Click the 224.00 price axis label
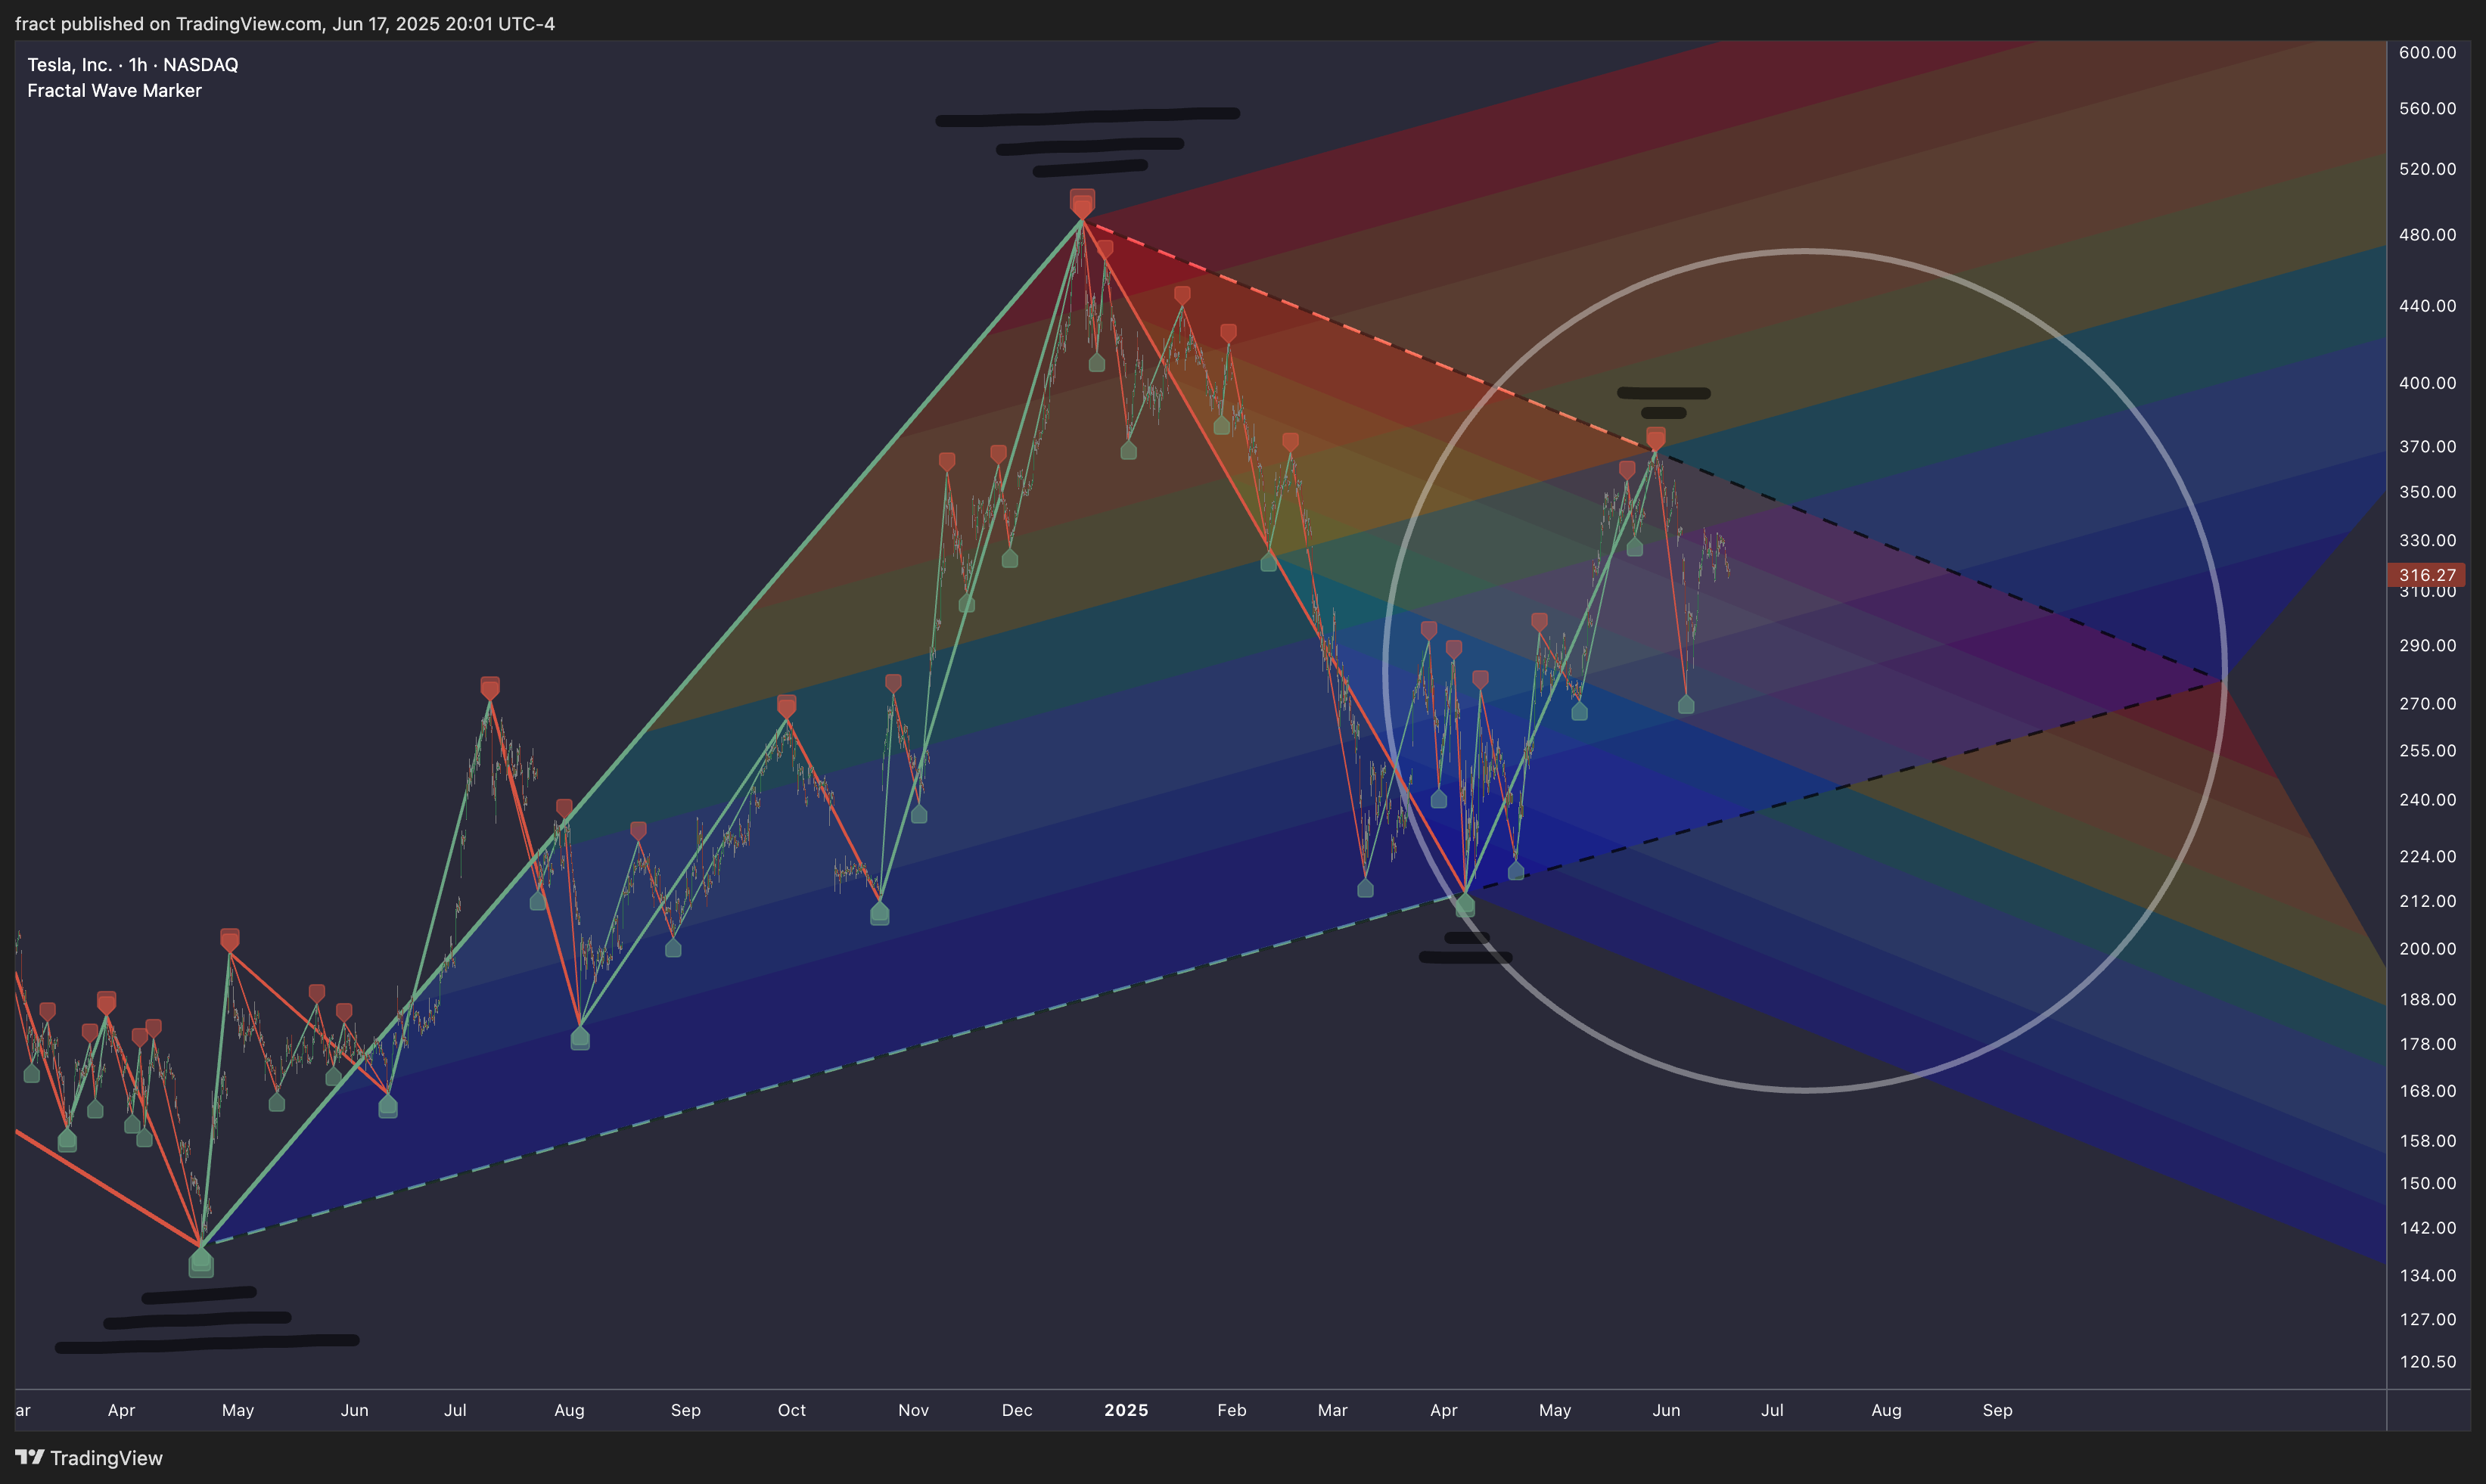 (2427, 857)
